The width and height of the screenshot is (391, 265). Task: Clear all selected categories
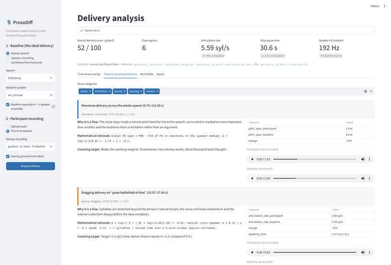click(x=365, y=91)
